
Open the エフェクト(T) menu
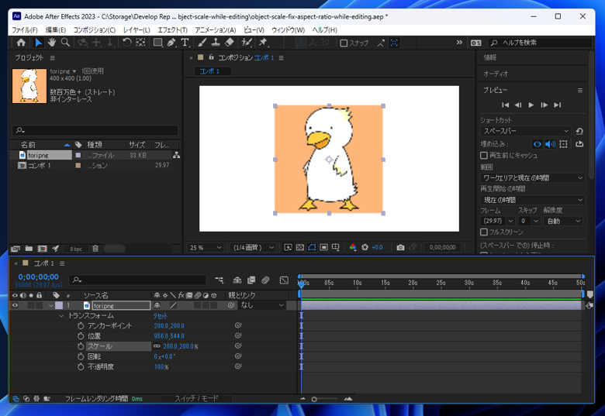(172, 30)
